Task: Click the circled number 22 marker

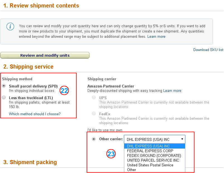Action: [64, 91]
